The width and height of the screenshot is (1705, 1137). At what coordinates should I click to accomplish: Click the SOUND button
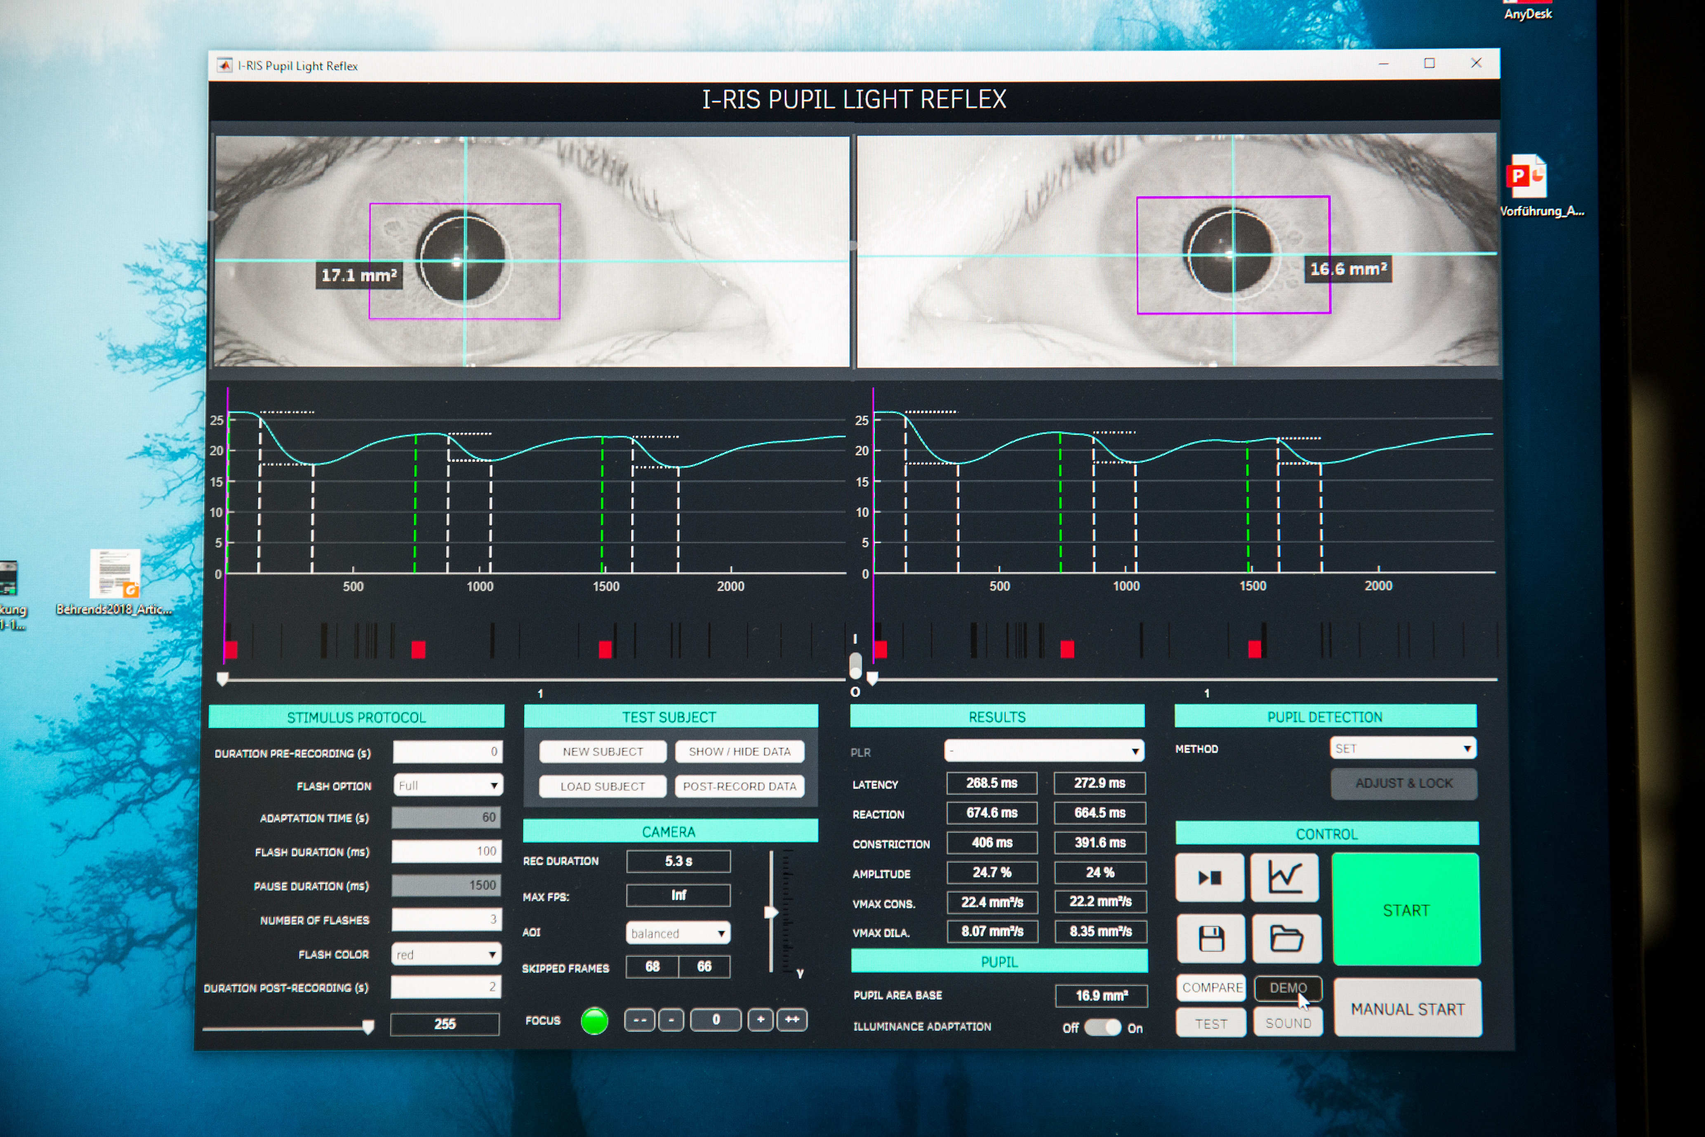[1288, 1022]
